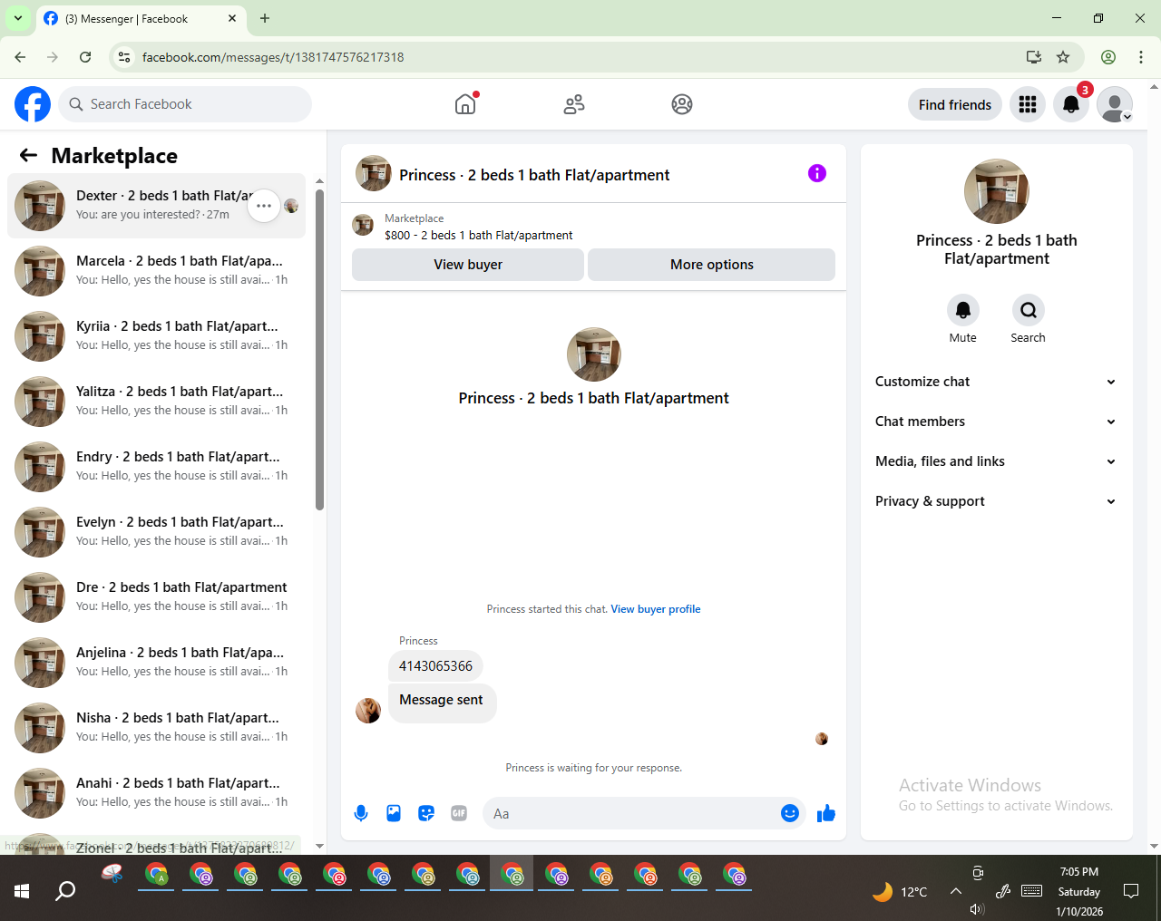
Task: Bookmark this page star icon
Action: 1063,57
